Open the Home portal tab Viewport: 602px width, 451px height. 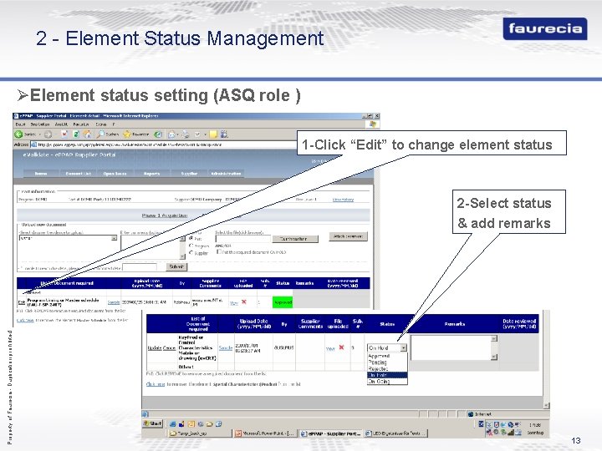pos(41,174)
